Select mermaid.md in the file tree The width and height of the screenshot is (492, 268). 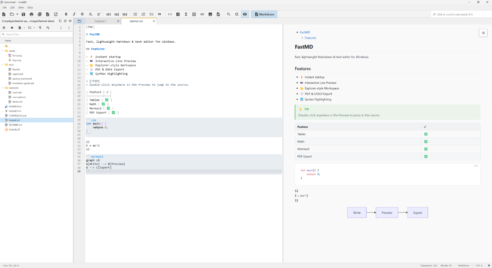19,97
